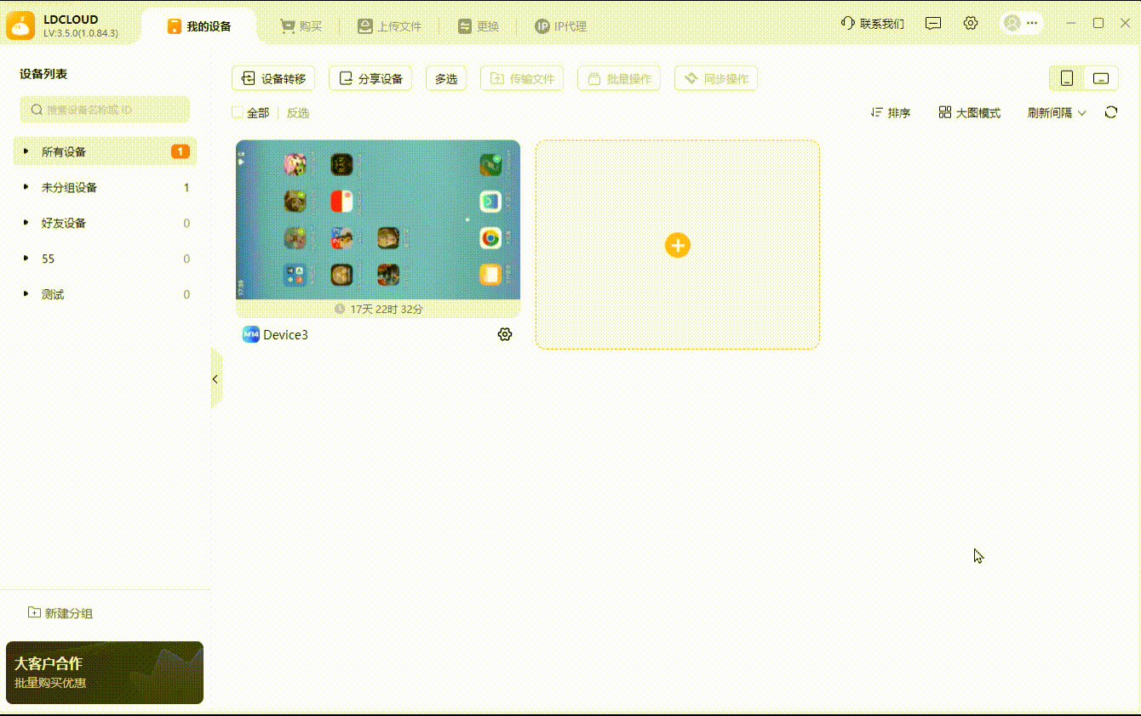Open the Device3 screen thumbnail
This screenshot has height=716, width=1141.
click(x=378, y=219)
